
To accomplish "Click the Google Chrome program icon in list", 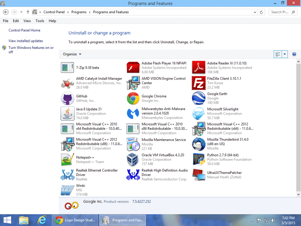I will coord(133,98).
